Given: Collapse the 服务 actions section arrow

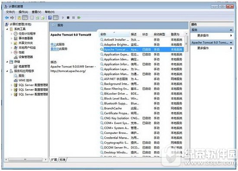Looking at the screenshot, I should pos(231,30).
